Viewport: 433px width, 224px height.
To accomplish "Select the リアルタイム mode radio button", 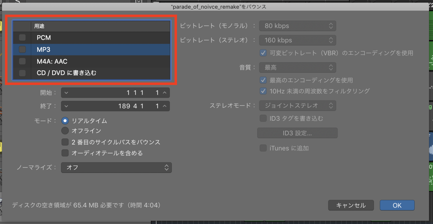I will click(x=65, y=120).
